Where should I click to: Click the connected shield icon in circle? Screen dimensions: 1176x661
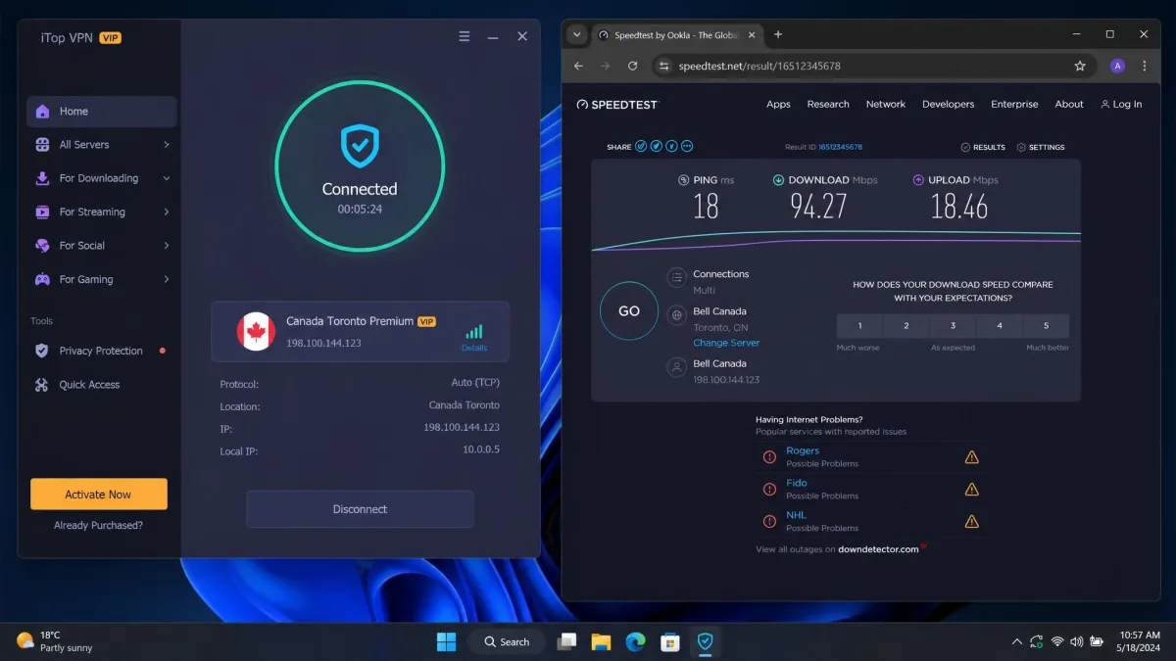[360, 145]
